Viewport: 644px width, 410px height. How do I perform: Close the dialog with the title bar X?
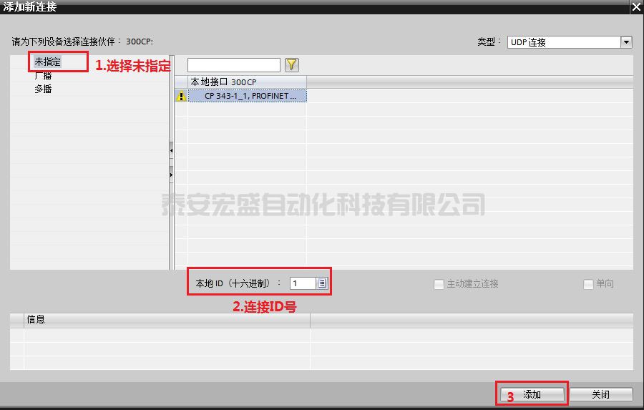(x=635, y=6)
